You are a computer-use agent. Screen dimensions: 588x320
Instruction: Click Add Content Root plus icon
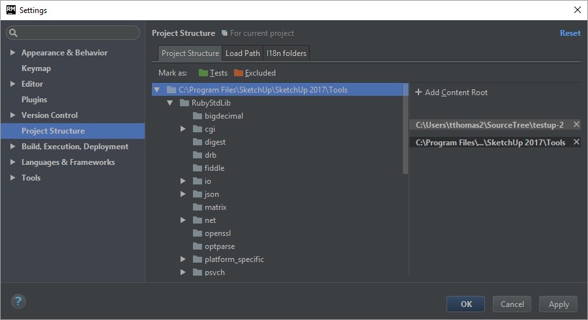point(418,93)
